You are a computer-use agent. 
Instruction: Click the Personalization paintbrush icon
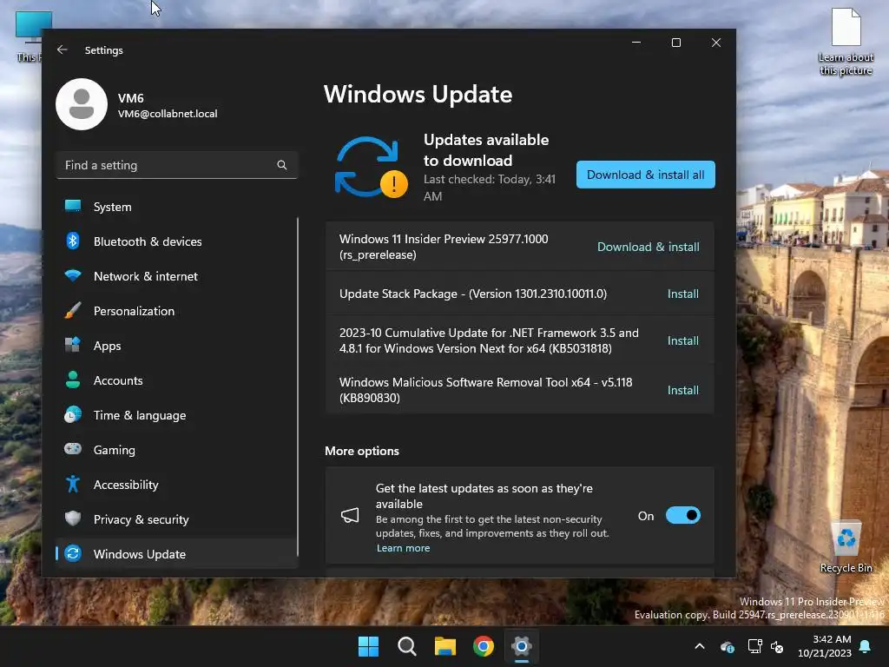click(73, 310)
